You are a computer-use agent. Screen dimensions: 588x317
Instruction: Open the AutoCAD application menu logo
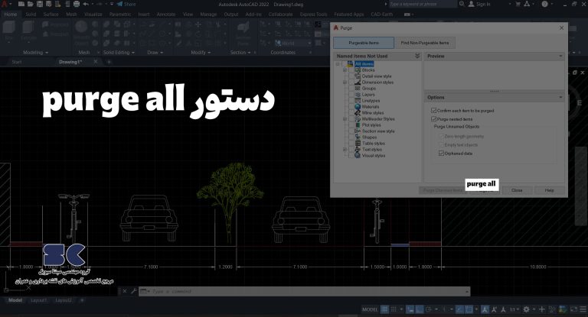tap(5, 5)
